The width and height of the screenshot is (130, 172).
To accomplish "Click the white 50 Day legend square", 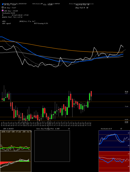I will (x=3, y=7).
